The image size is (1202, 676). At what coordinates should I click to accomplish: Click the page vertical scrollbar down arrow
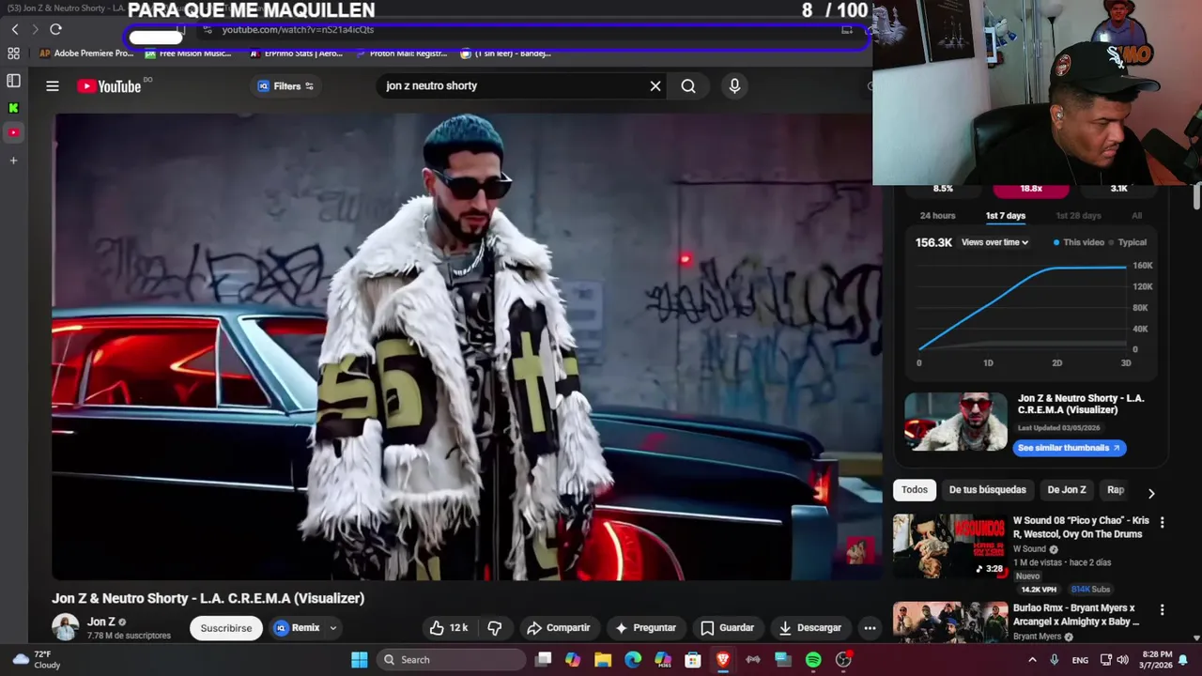click(x=1196, y=638)
